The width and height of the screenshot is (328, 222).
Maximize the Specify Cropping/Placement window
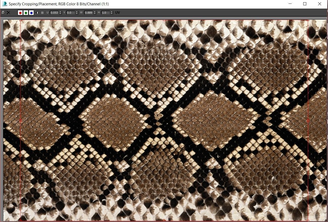pyautogui.click(x=305, y=4)
